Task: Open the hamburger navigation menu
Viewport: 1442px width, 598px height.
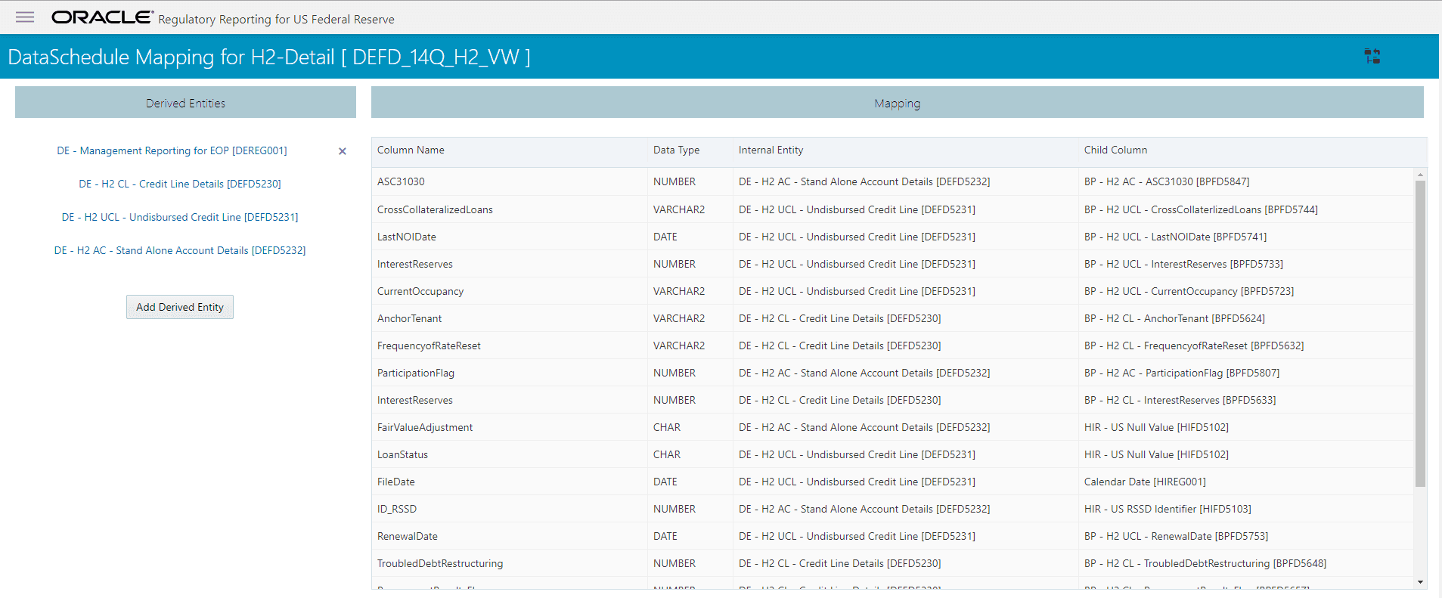Action: tap(25, 17)
